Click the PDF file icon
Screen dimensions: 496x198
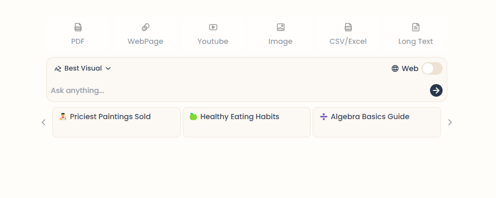[78, 27]
